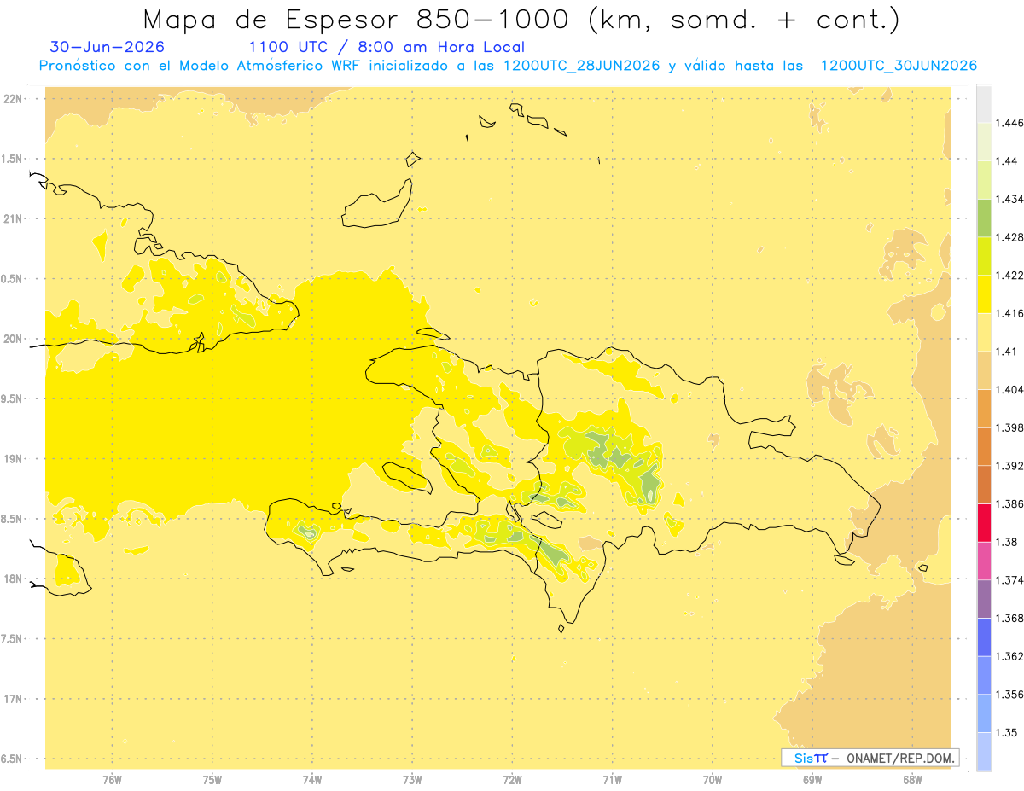Click the legend value '1.416'
1024x791 pixels.
(x=1011, y=313)
